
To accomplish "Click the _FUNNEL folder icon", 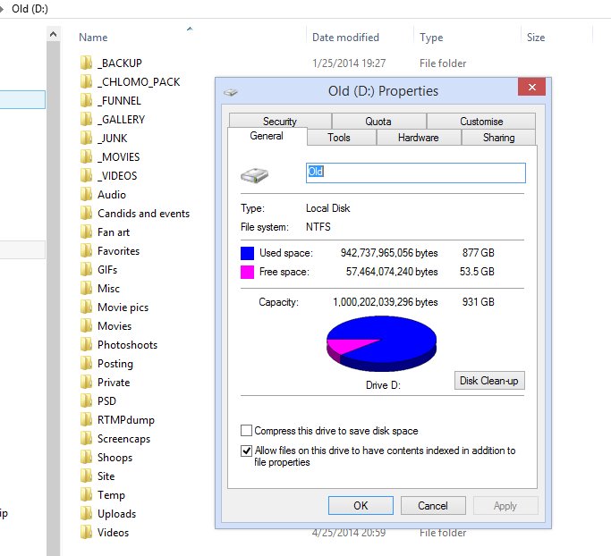I will (x=86, y=100).
